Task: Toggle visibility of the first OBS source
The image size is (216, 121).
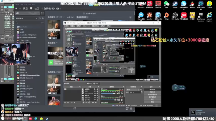Action: tap(95, 89)
